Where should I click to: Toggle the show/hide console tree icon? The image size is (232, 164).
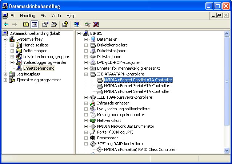coord(35,24)
